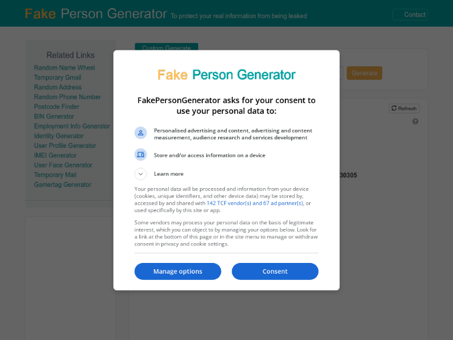This screenshot has width=453, height=340.
Task: Click the Consent button
Action: (x=275, y=271)
